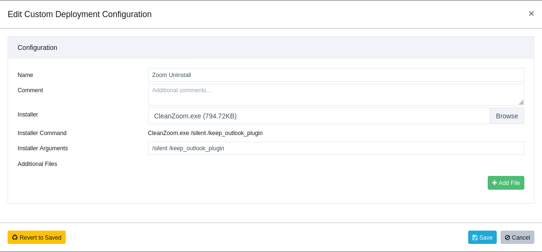Revert to Saved configuration

coord(37,237)
